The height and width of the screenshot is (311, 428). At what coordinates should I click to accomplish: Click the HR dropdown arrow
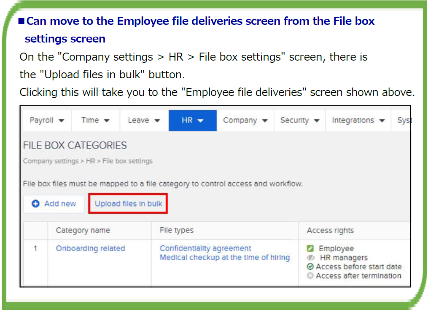click(x=201, y=121)
